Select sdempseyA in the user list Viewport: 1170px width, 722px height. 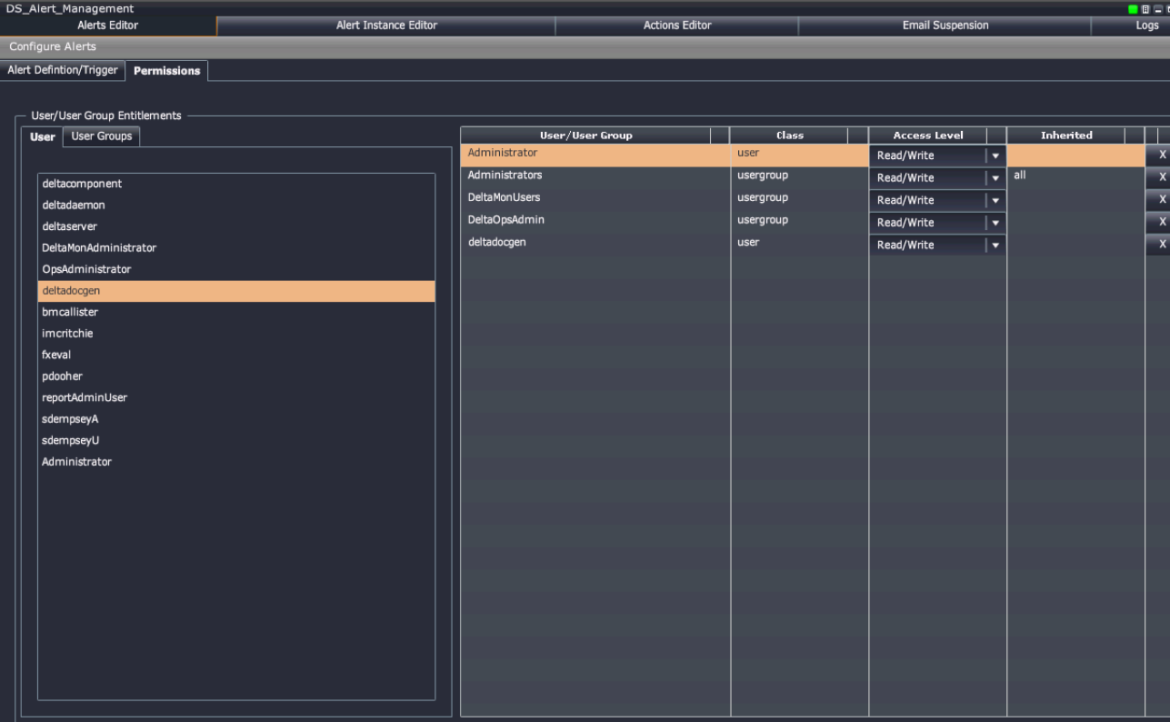[236, 419]
